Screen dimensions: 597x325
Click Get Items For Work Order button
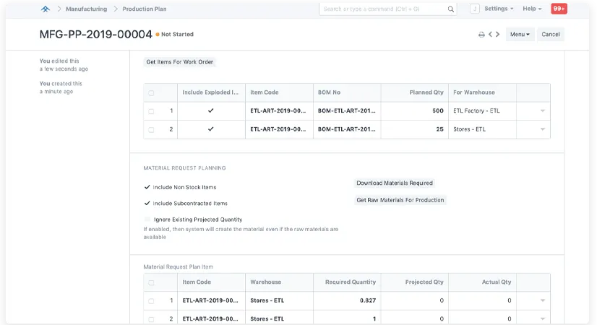tap(180, 62)
